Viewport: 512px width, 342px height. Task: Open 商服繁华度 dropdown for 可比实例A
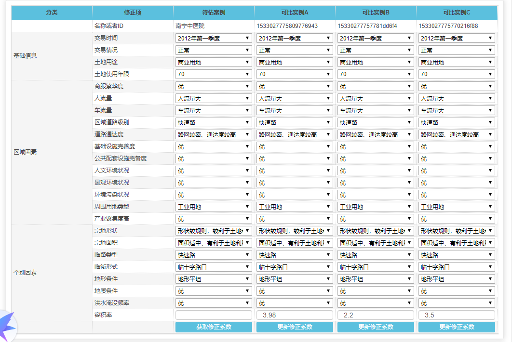295,86
